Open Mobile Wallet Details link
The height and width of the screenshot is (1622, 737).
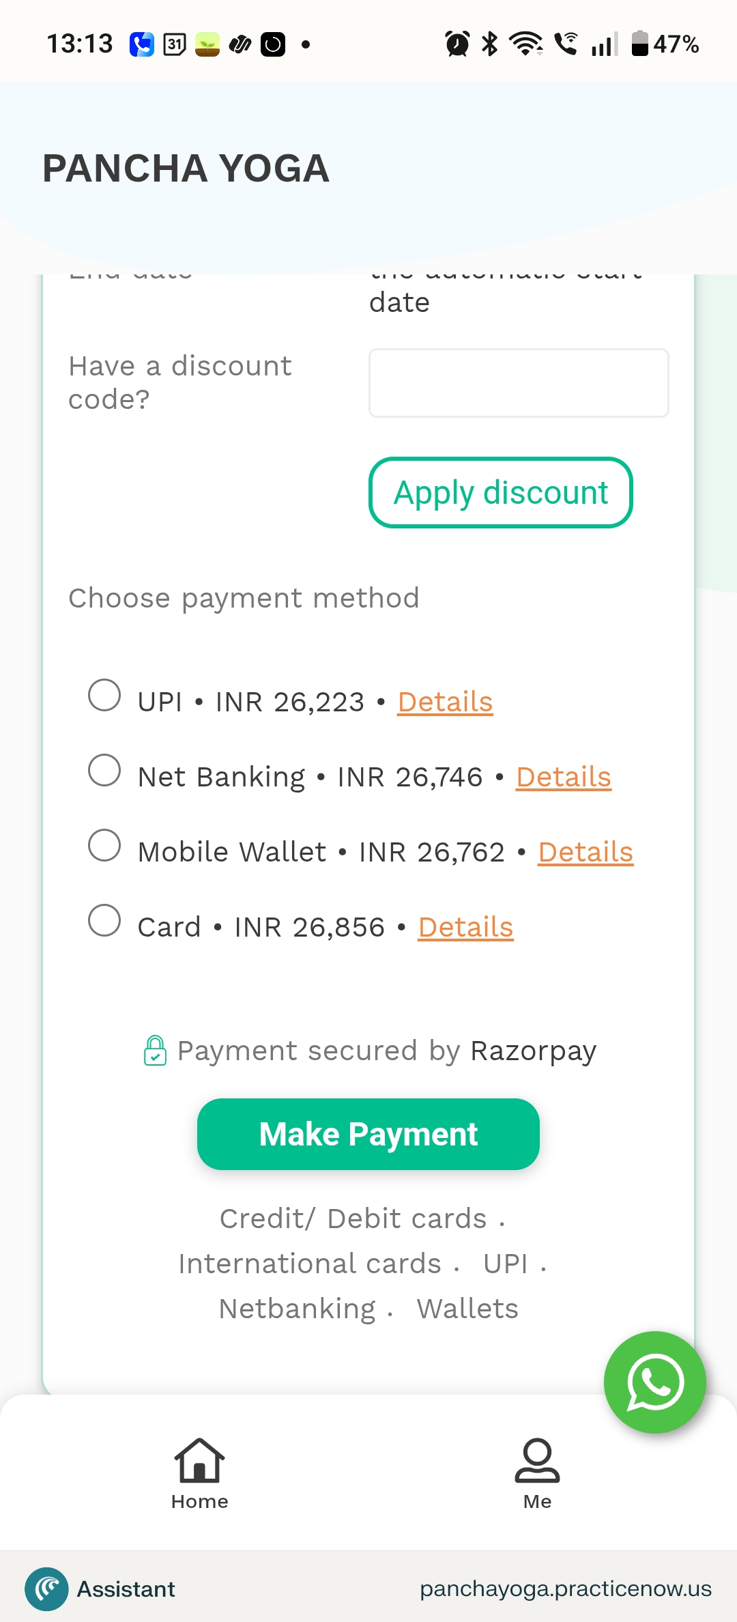click(585, 851)
